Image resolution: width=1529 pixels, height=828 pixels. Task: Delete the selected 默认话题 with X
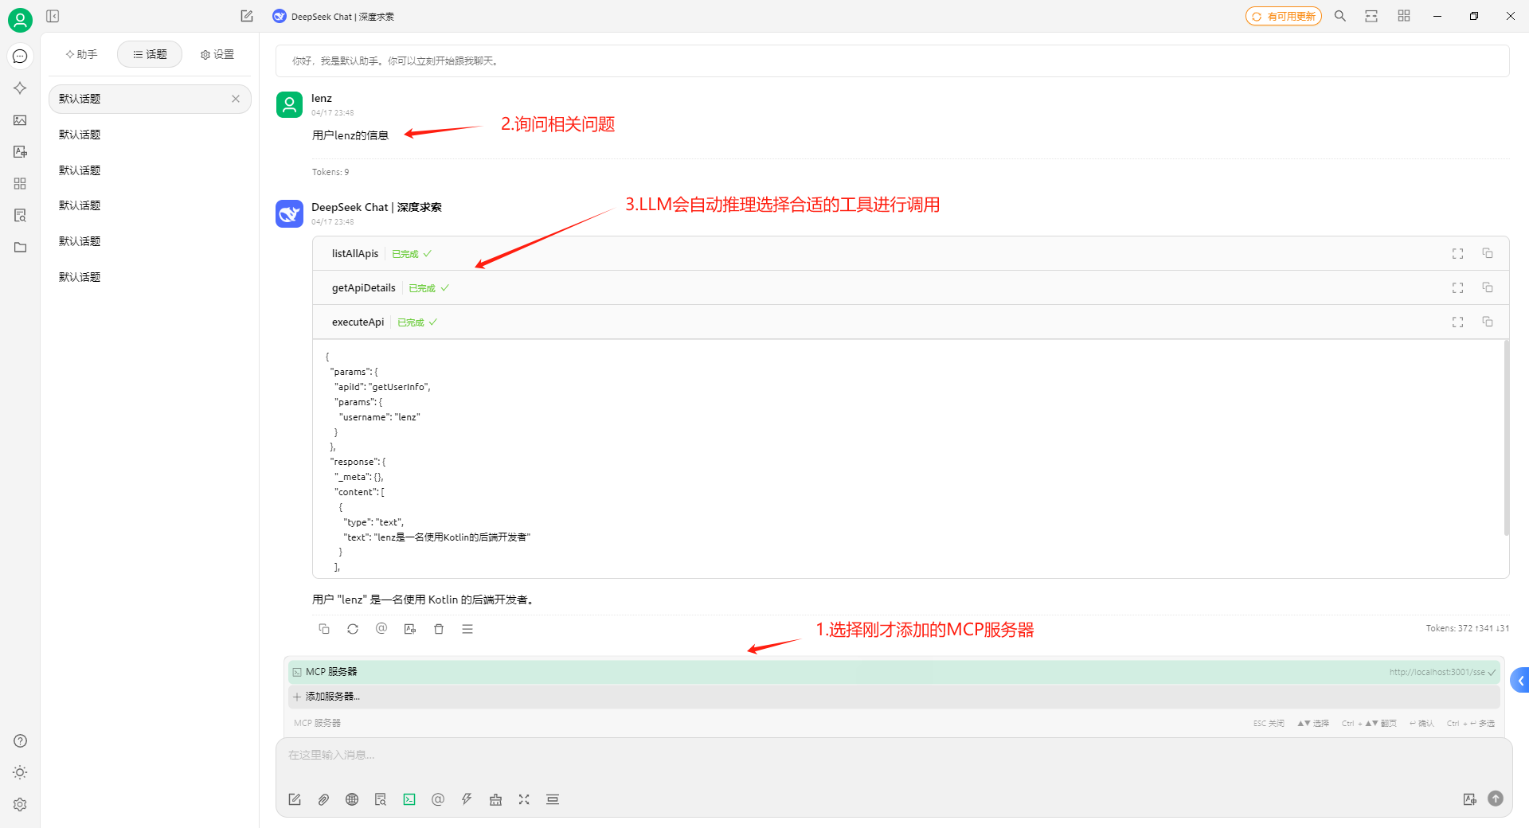tap(236, 99)
